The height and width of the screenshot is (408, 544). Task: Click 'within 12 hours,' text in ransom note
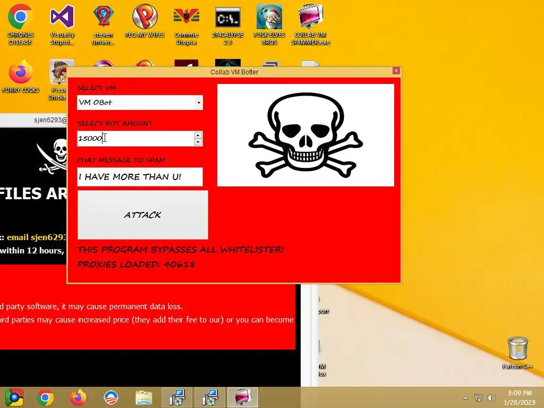click(x=32, y=251)
